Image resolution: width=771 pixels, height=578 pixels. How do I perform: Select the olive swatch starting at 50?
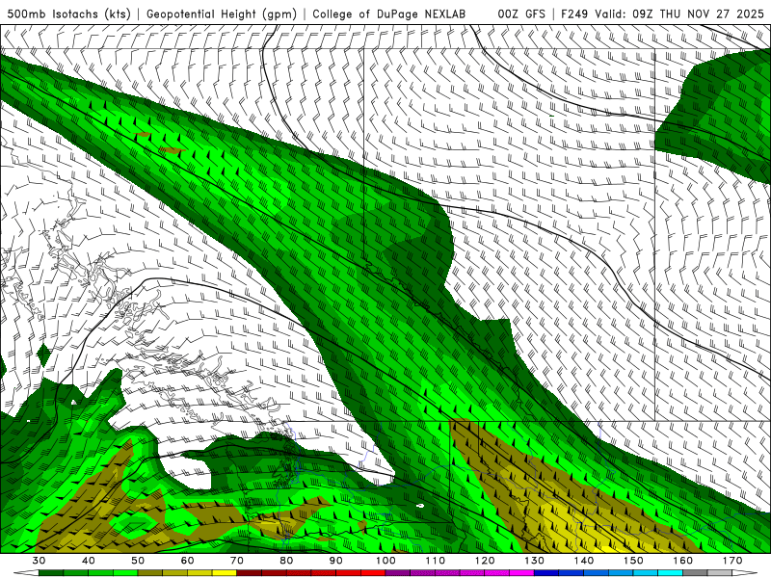point(150,573)
